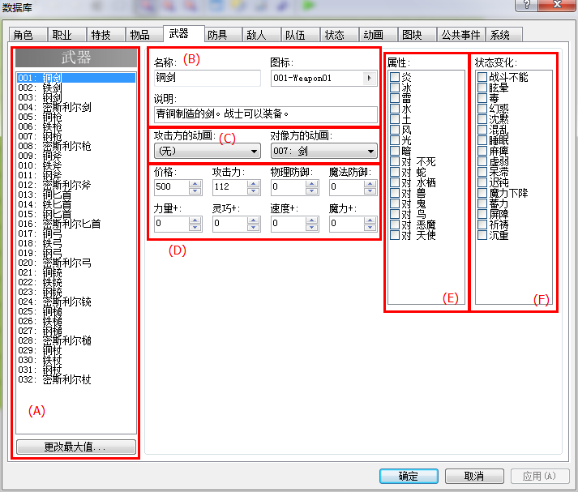Increase 力量+ with its up arrow
This screenshot has height=492, width=578.
tap(195, 220)
